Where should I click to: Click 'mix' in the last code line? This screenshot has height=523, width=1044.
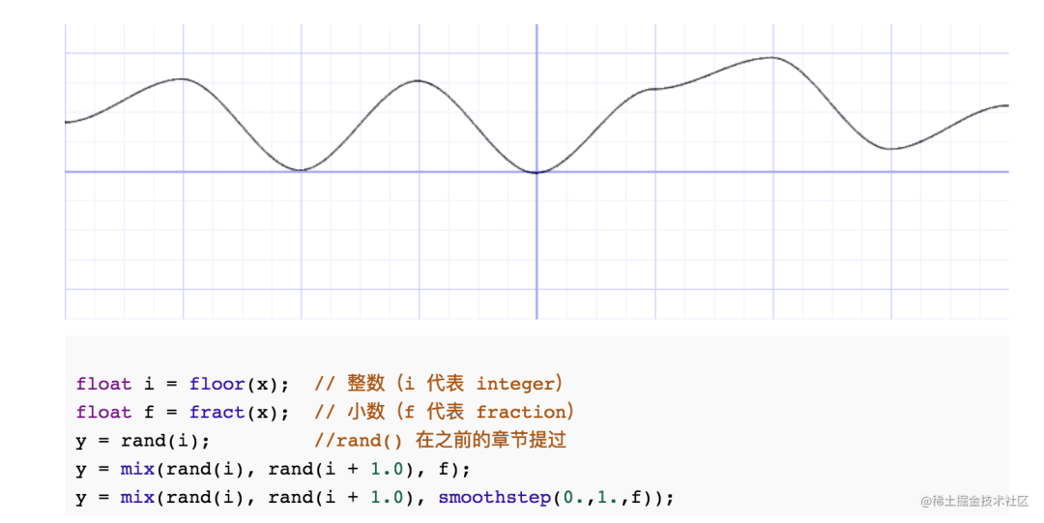[x=136, y=497]
